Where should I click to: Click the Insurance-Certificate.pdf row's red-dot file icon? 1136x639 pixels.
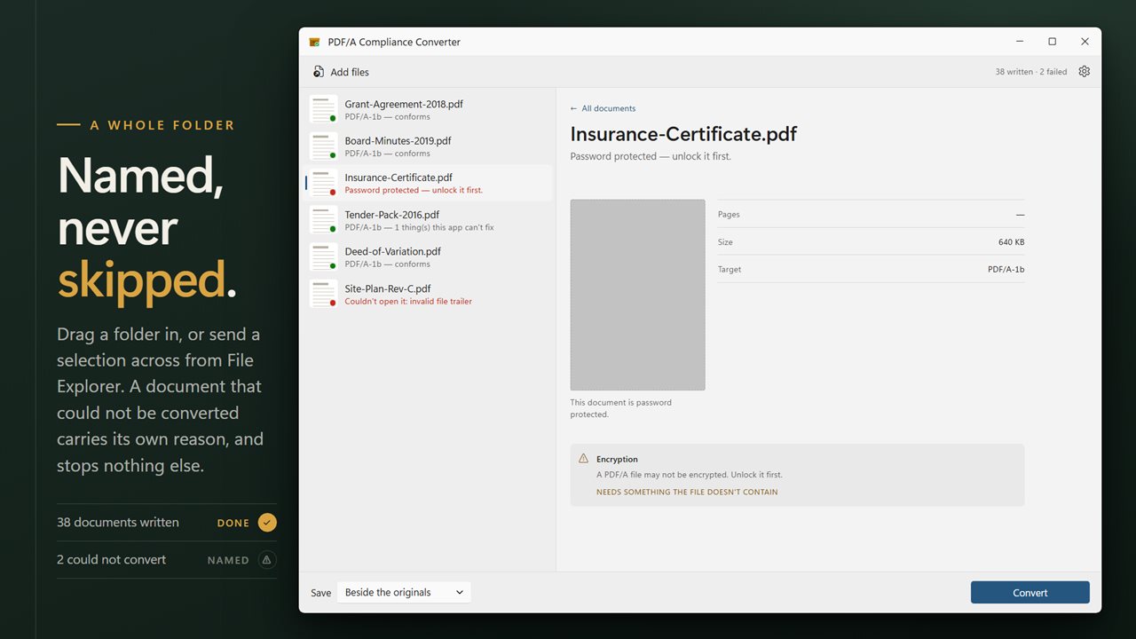click(323, 184)
